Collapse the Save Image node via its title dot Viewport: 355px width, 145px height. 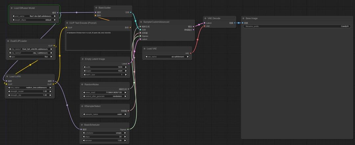(x=243, y=18)
